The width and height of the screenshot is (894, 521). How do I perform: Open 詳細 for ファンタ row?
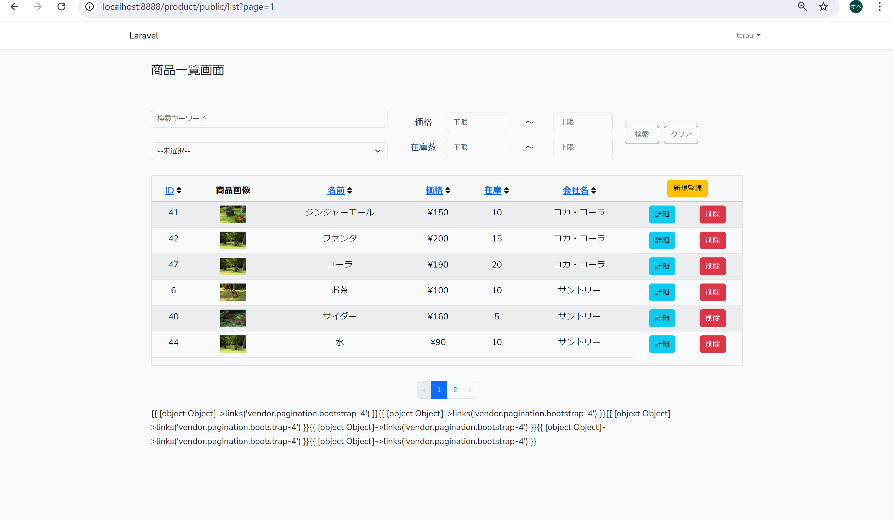662,240
